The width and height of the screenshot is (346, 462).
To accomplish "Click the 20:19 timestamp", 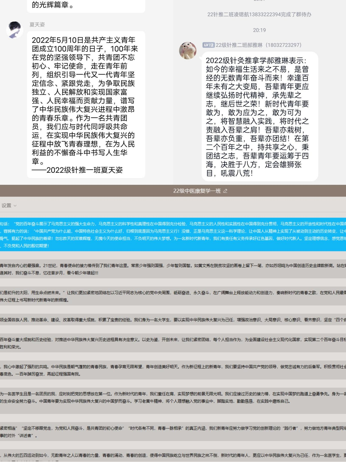I will [x=259, y=30].
